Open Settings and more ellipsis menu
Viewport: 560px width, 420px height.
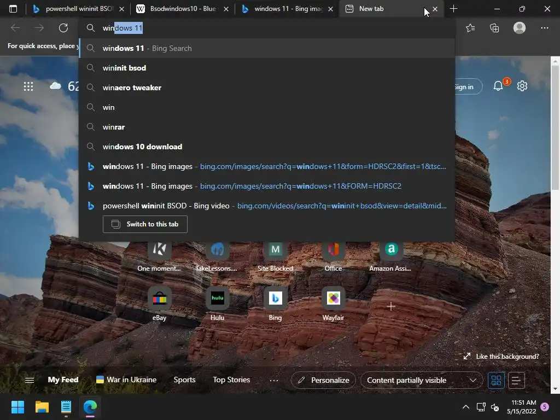click(x=544, y=28)
